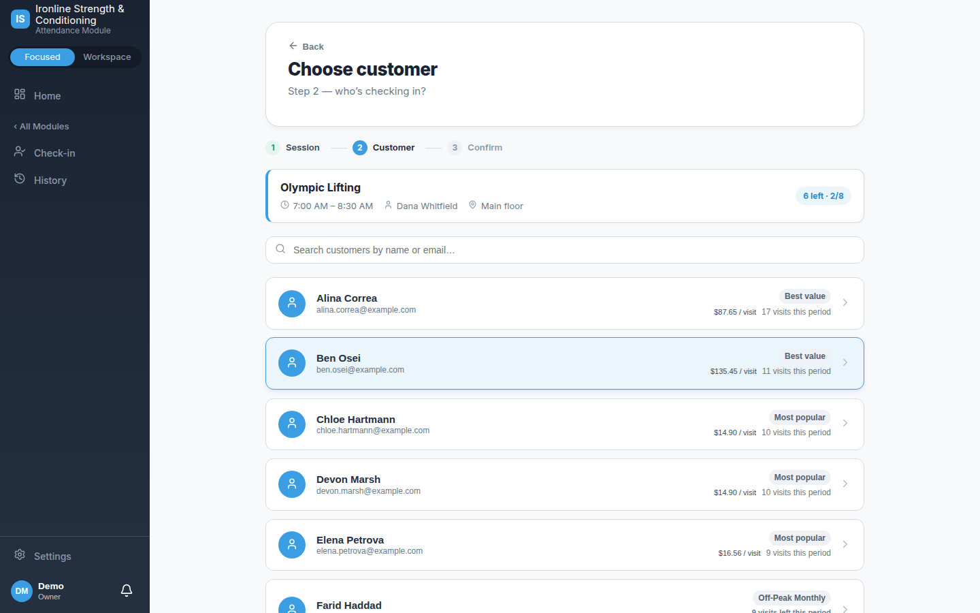Image resolution: width=980 pixels, height=613 pixels.
Task: Go to the Session step
Action: coord(293,148)
